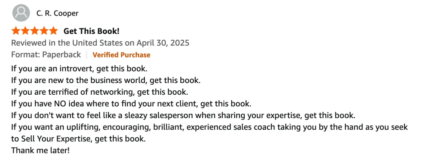Click the line about "terrified of networking"
Screen dimensions: 426x159
point(100,92)
